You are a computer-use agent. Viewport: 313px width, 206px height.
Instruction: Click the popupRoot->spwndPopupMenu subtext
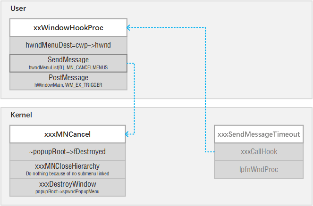pyautogui.click(x=67, y=191)
